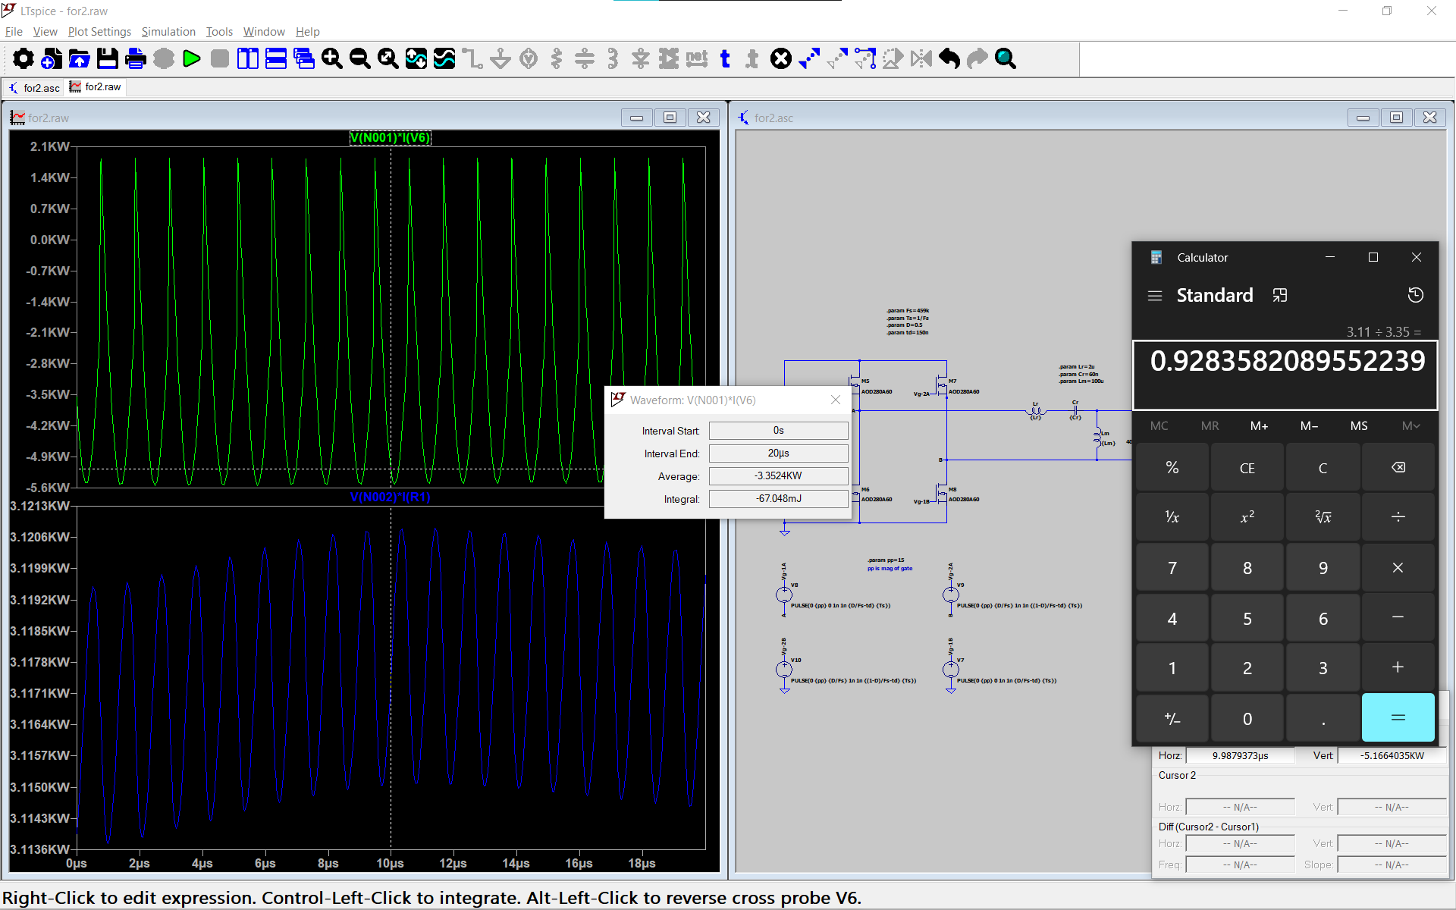Open the Simulation menu

tap(168, 32)
